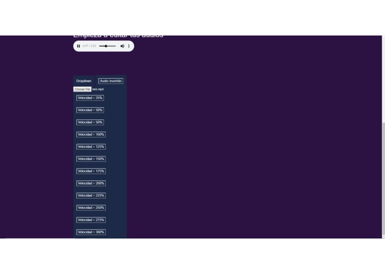The height and width of the screenshot is (274, 385).
Task: Select the Velocidad = 100% option
Action: click(x=91, y=134)
